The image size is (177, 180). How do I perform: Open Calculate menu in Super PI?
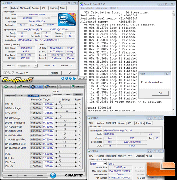tap(87, 8)
